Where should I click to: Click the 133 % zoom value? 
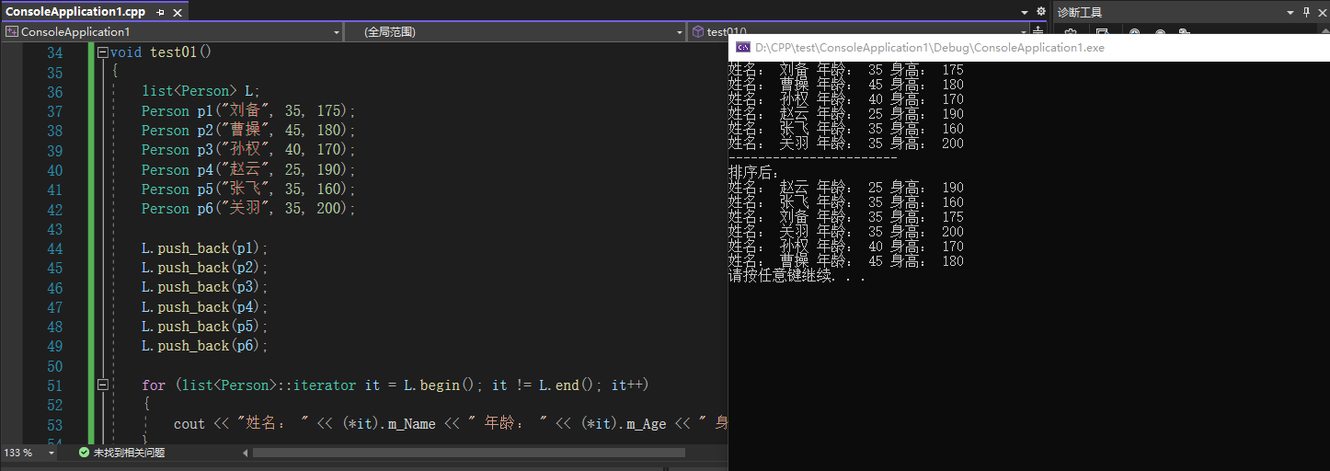pos(19,453)
